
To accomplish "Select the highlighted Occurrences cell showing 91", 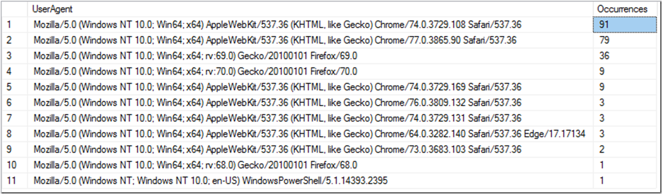I will [624, 25].
